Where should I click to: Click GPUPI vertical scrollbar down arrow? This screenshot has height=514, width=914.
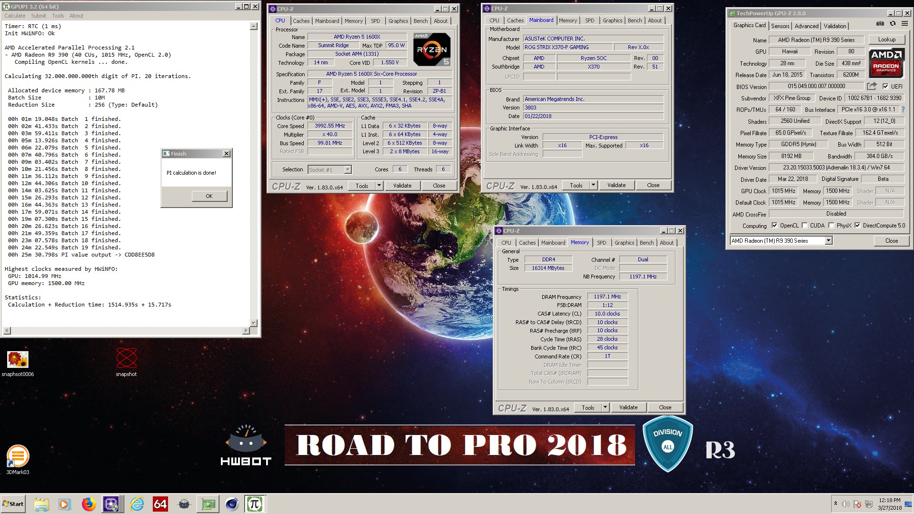coord(254,323)
